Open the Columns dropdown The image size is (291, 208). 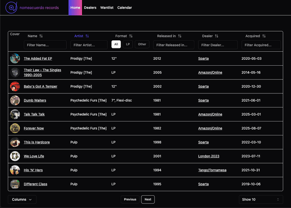click(x=22, y=199)
